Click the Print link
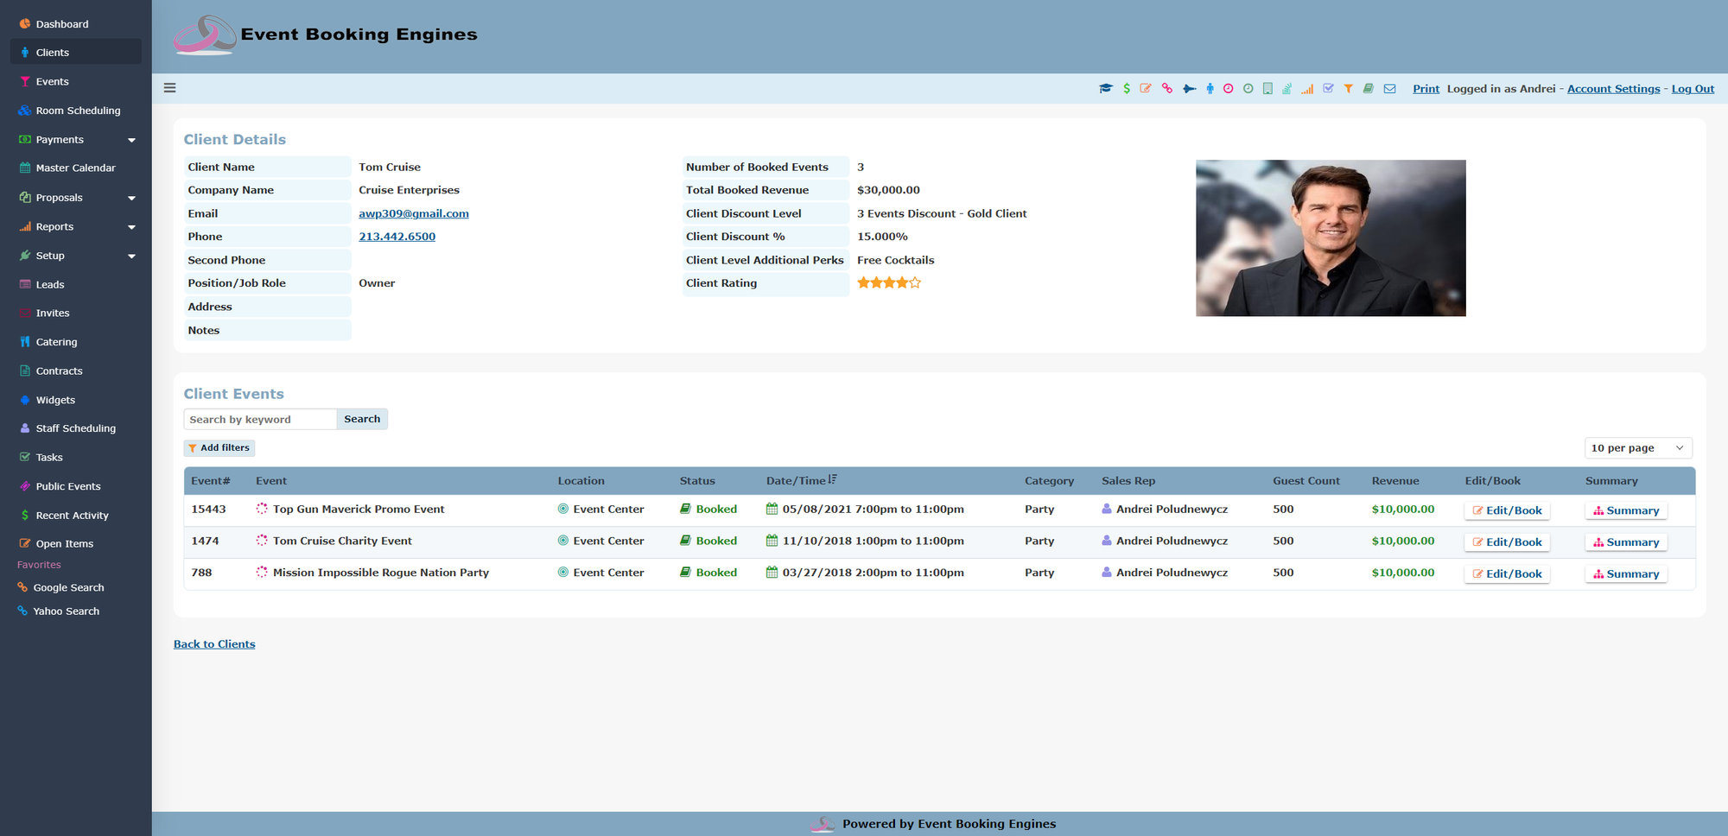 (1426, 89)
